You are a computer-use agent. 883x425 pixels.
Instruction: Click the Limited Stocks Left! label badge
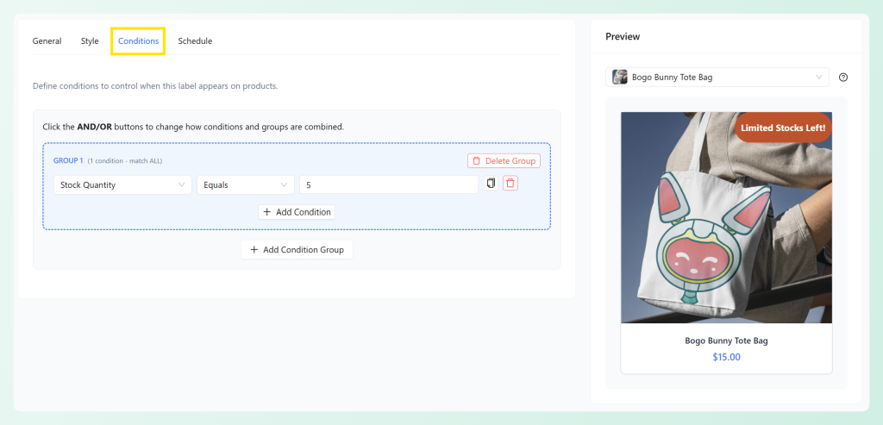783,128
